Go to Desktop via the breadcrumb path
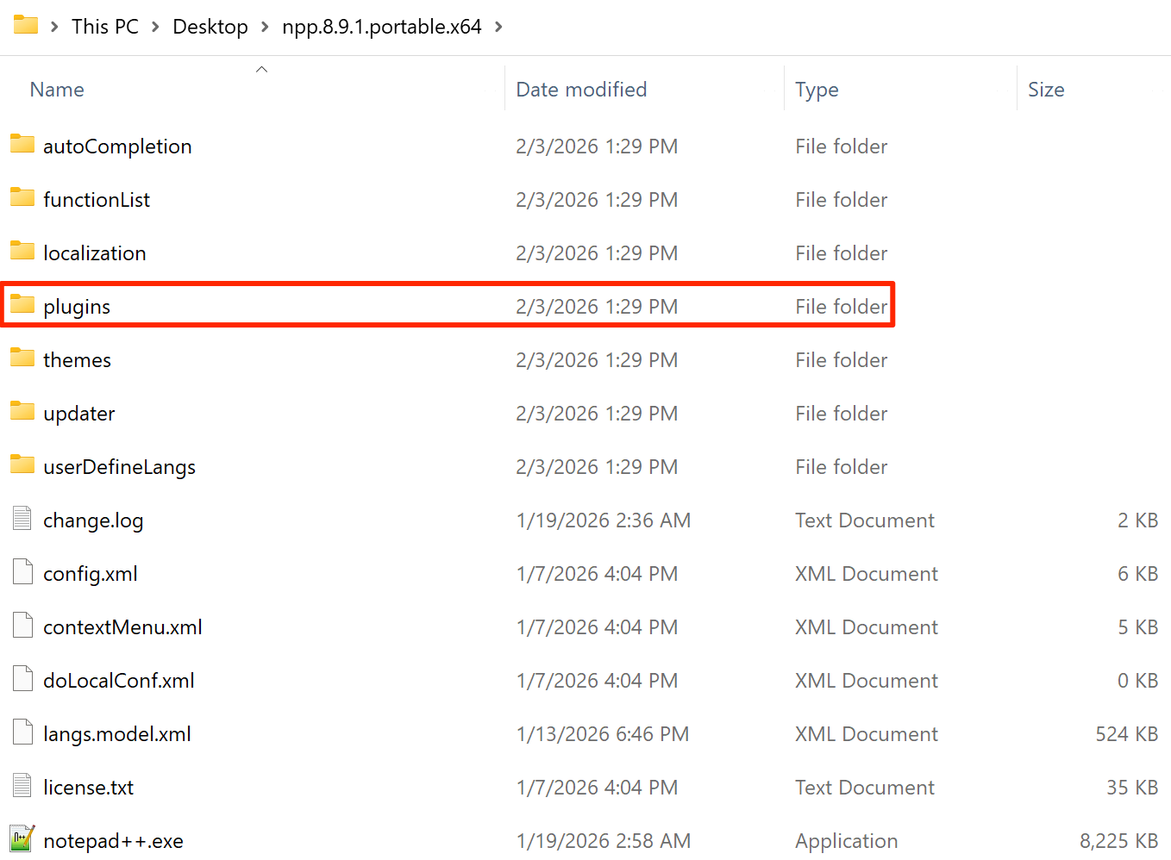Screen dimensions: 1171x860 point(210,26)
